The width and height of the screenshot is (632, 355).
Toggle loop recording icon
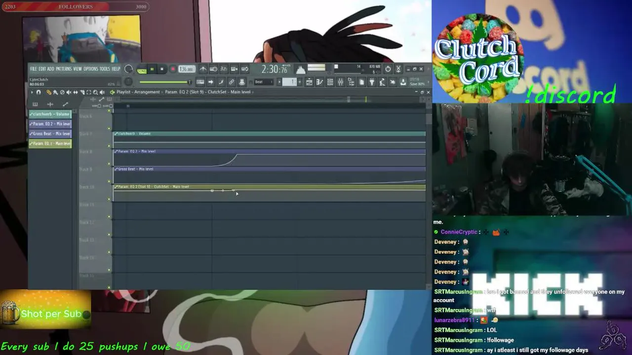point(244,69)
